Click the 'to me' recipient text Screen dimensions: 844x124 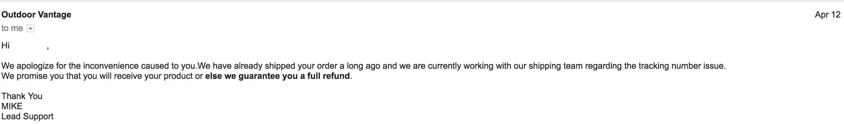(x=12, y=28)
